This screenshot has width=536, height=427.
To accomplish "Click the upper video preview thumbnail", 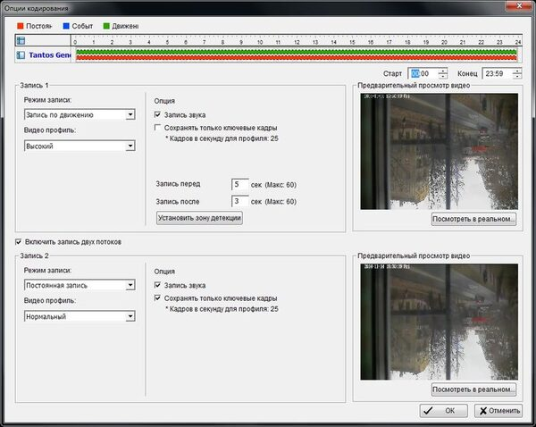I will click(440, 152).
